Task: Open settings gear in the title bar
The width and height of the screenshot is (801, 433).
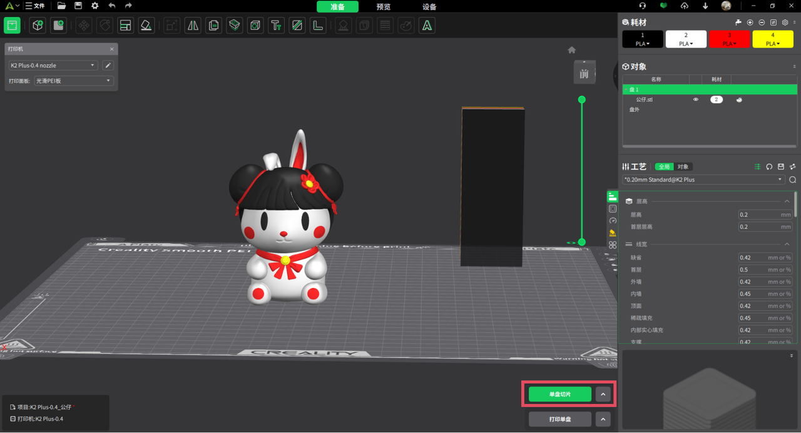Action: [95, 6]
